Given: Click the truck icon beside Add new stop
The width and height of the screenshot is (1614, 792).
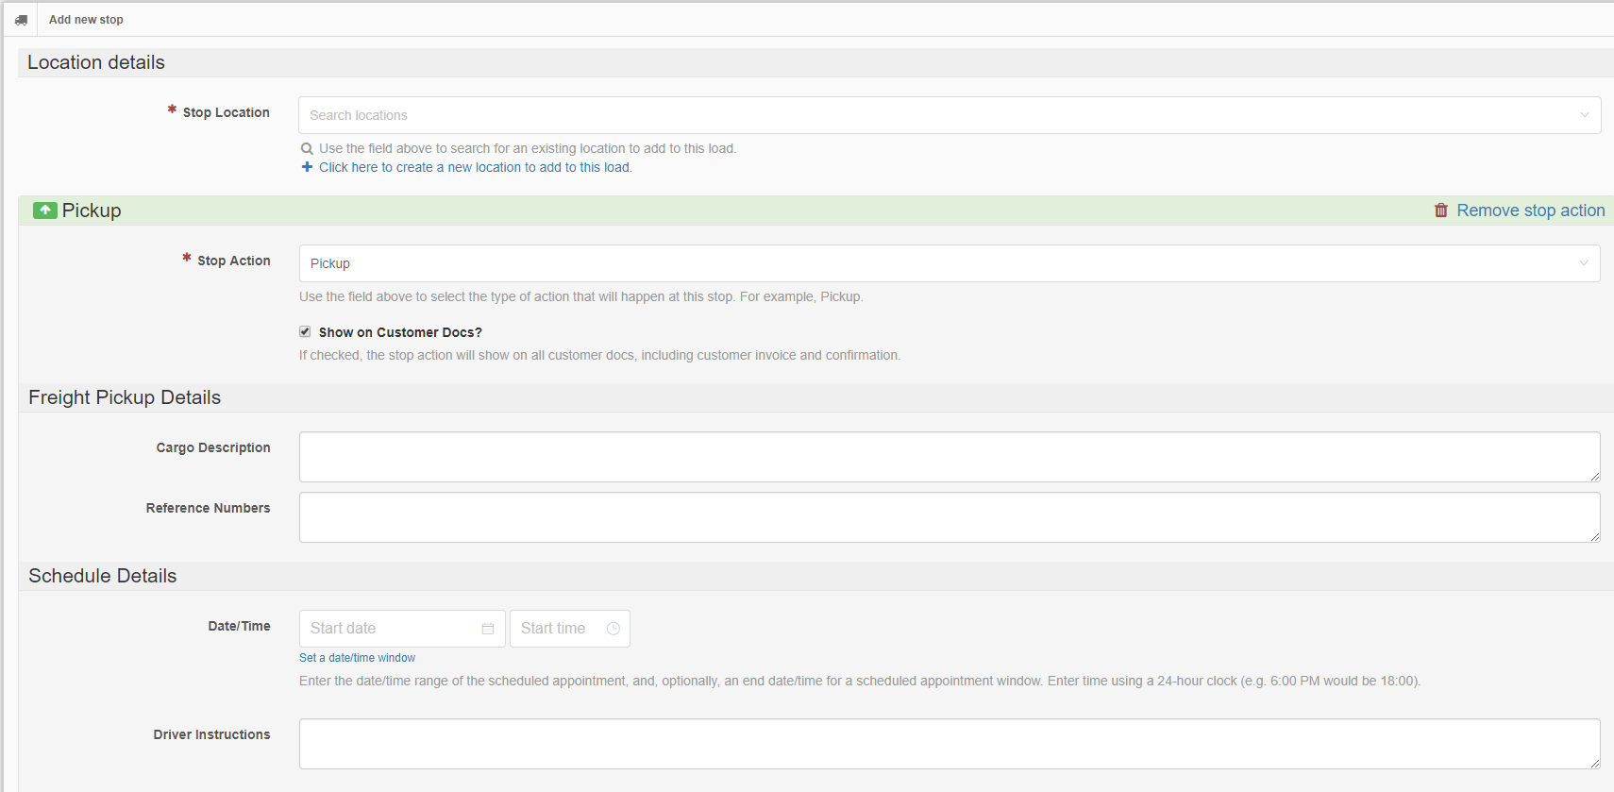Looking at the screenshot, I should point(21,20).
